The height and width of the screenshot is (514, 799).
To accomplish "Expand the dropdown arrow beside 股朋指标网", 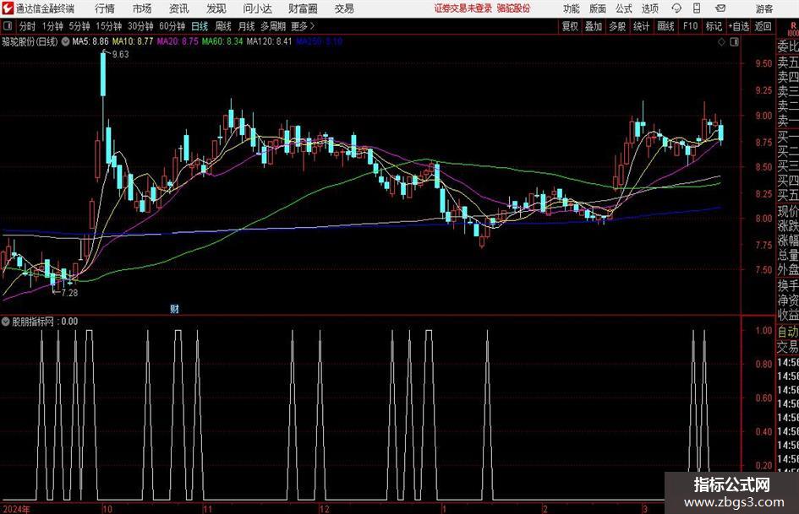I will click(x=6, y=322).
